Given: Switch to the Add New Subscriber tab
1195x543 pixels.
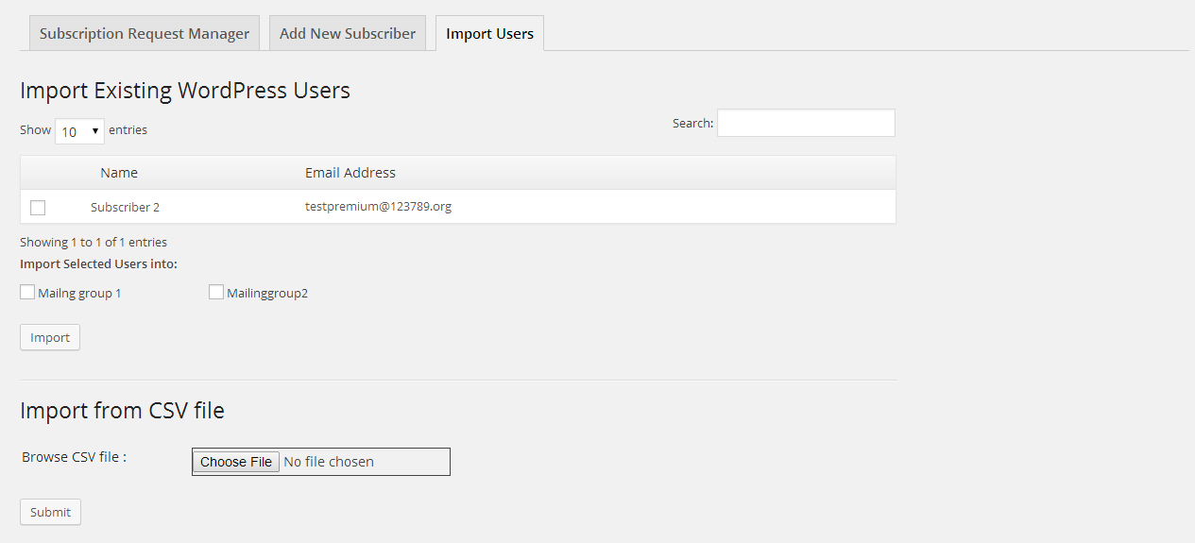Looking at the screenshot, I should [348, 34].
